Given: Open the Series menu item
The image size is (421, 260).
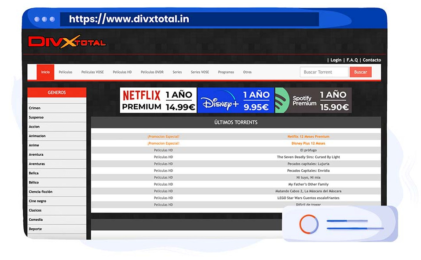Looking at the screenshot, I should point(177,72).
